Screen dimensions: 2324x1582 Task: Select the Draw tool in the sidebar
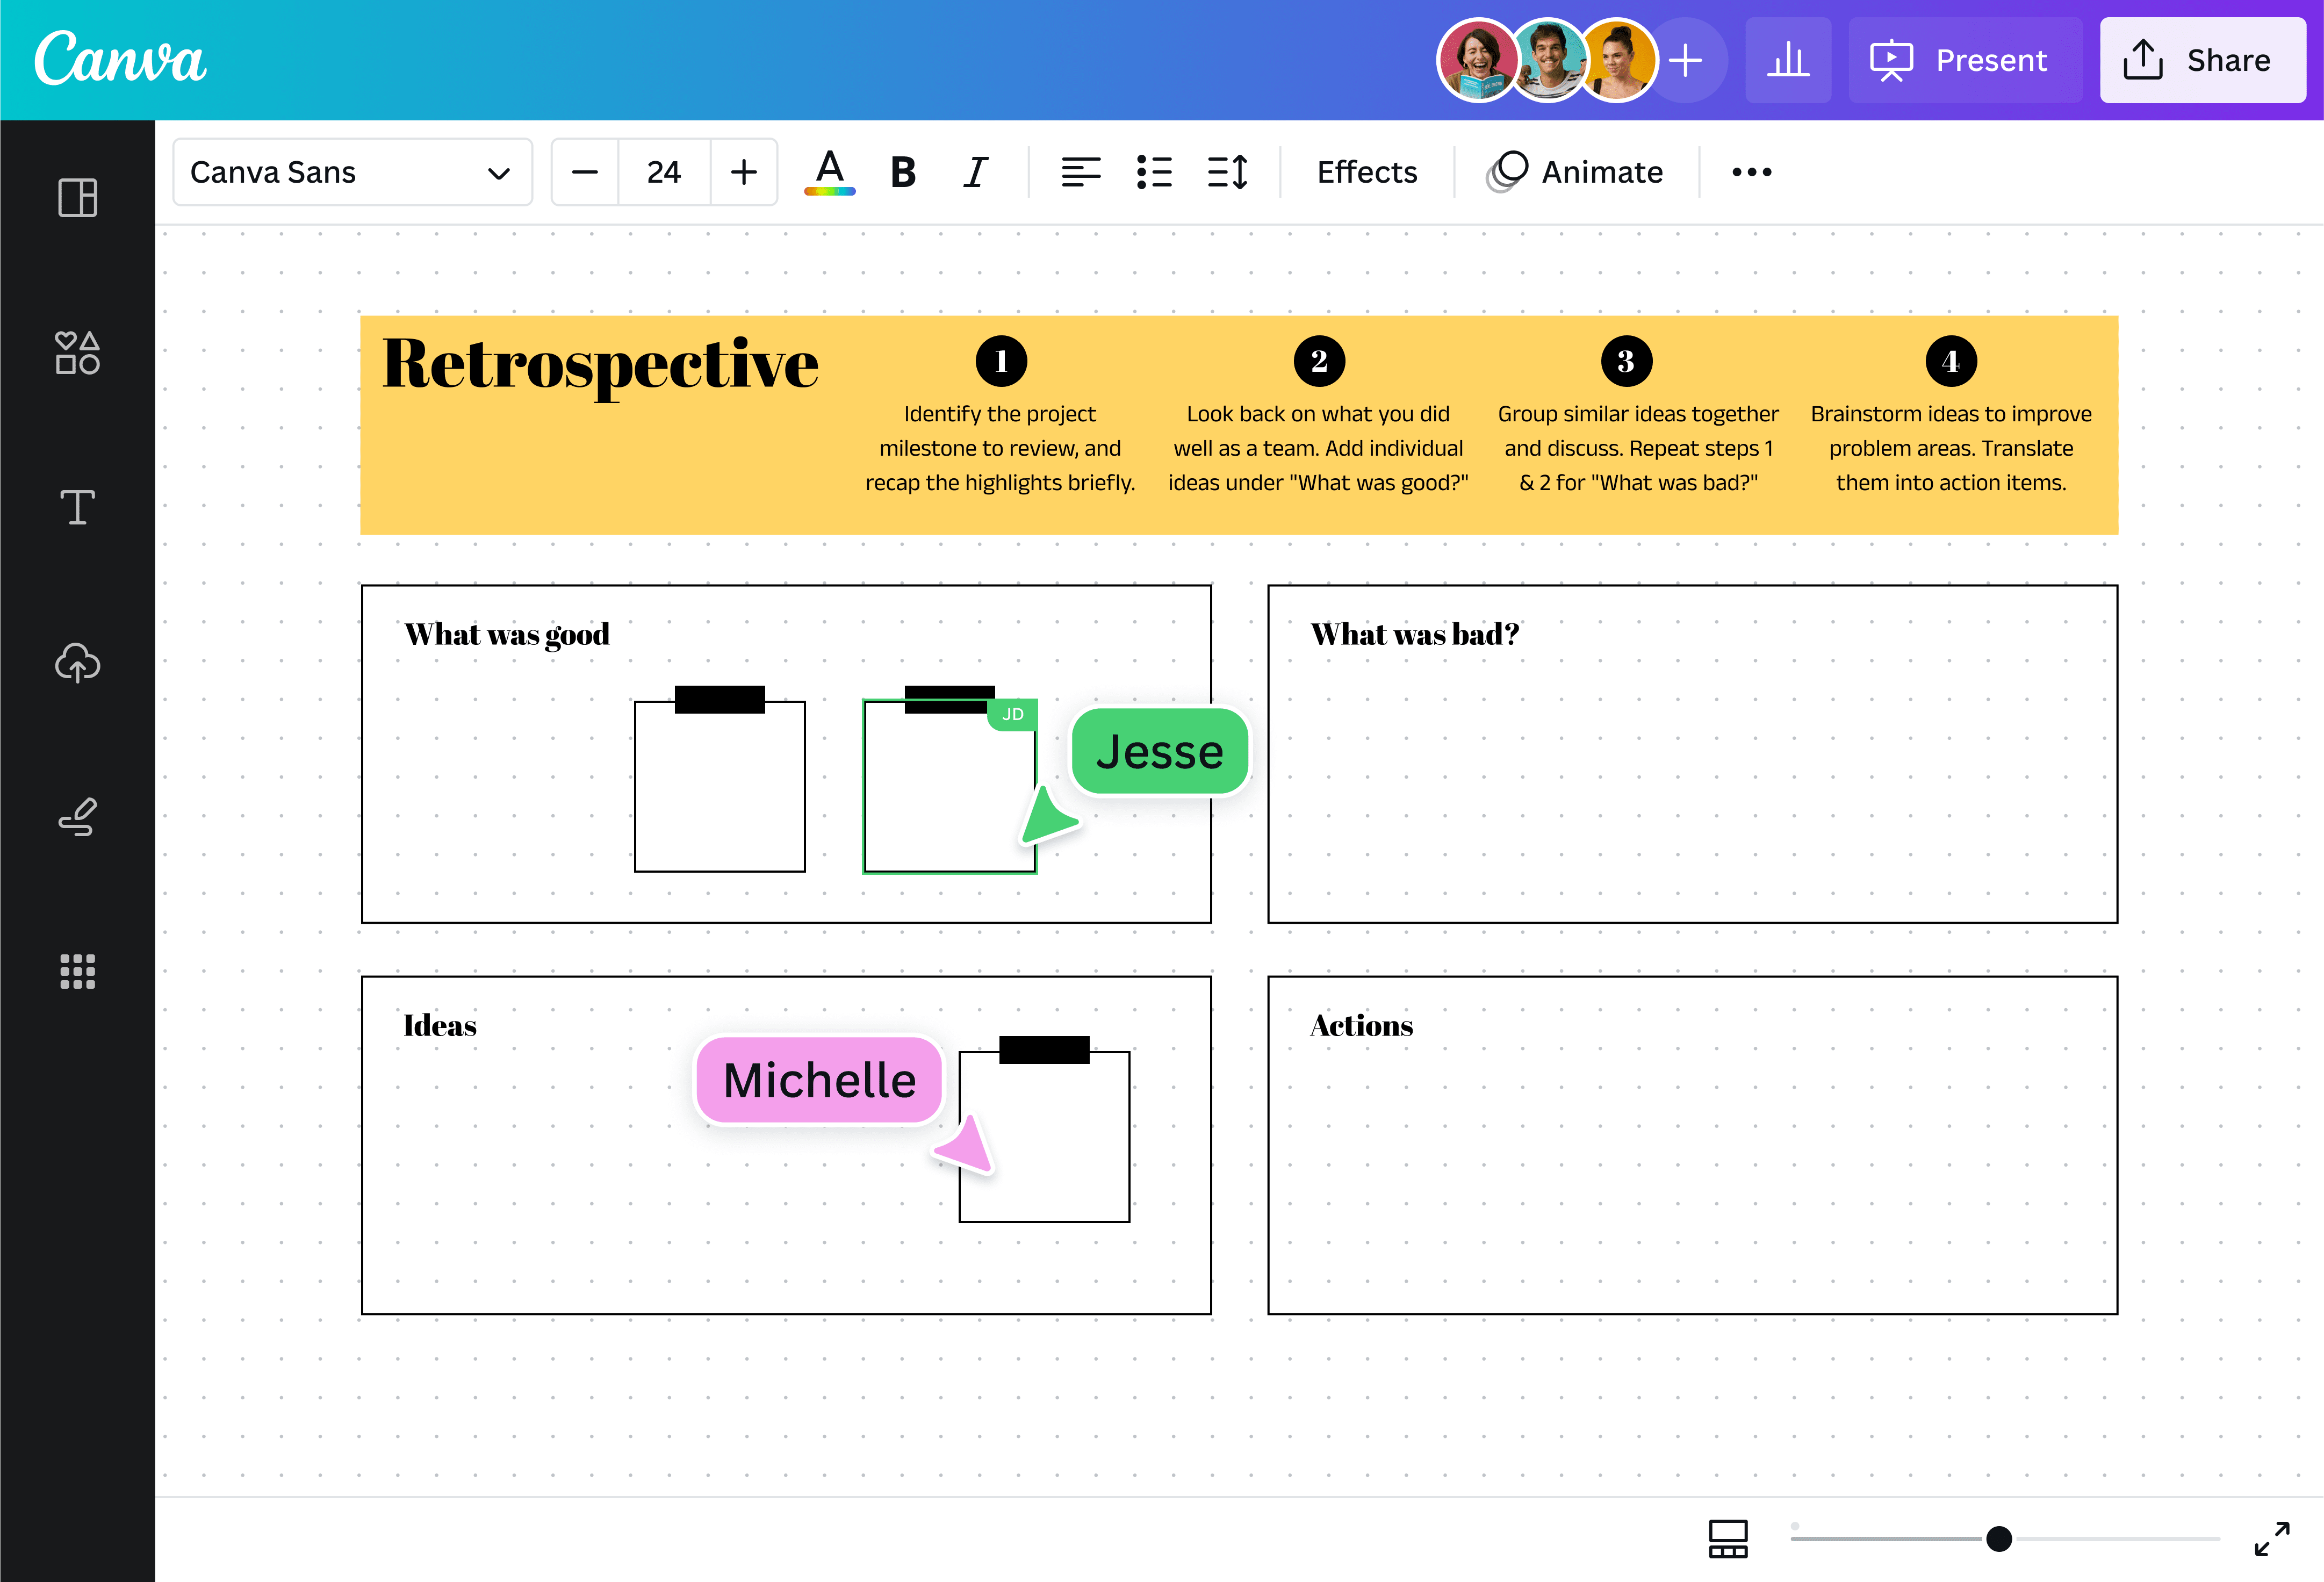(77, 818)
